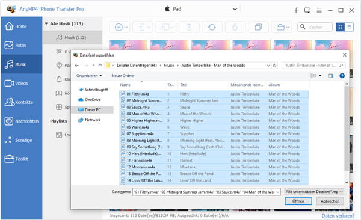Open the Facebook icon in title bar

pyautogui.click(x=296, y=10)
